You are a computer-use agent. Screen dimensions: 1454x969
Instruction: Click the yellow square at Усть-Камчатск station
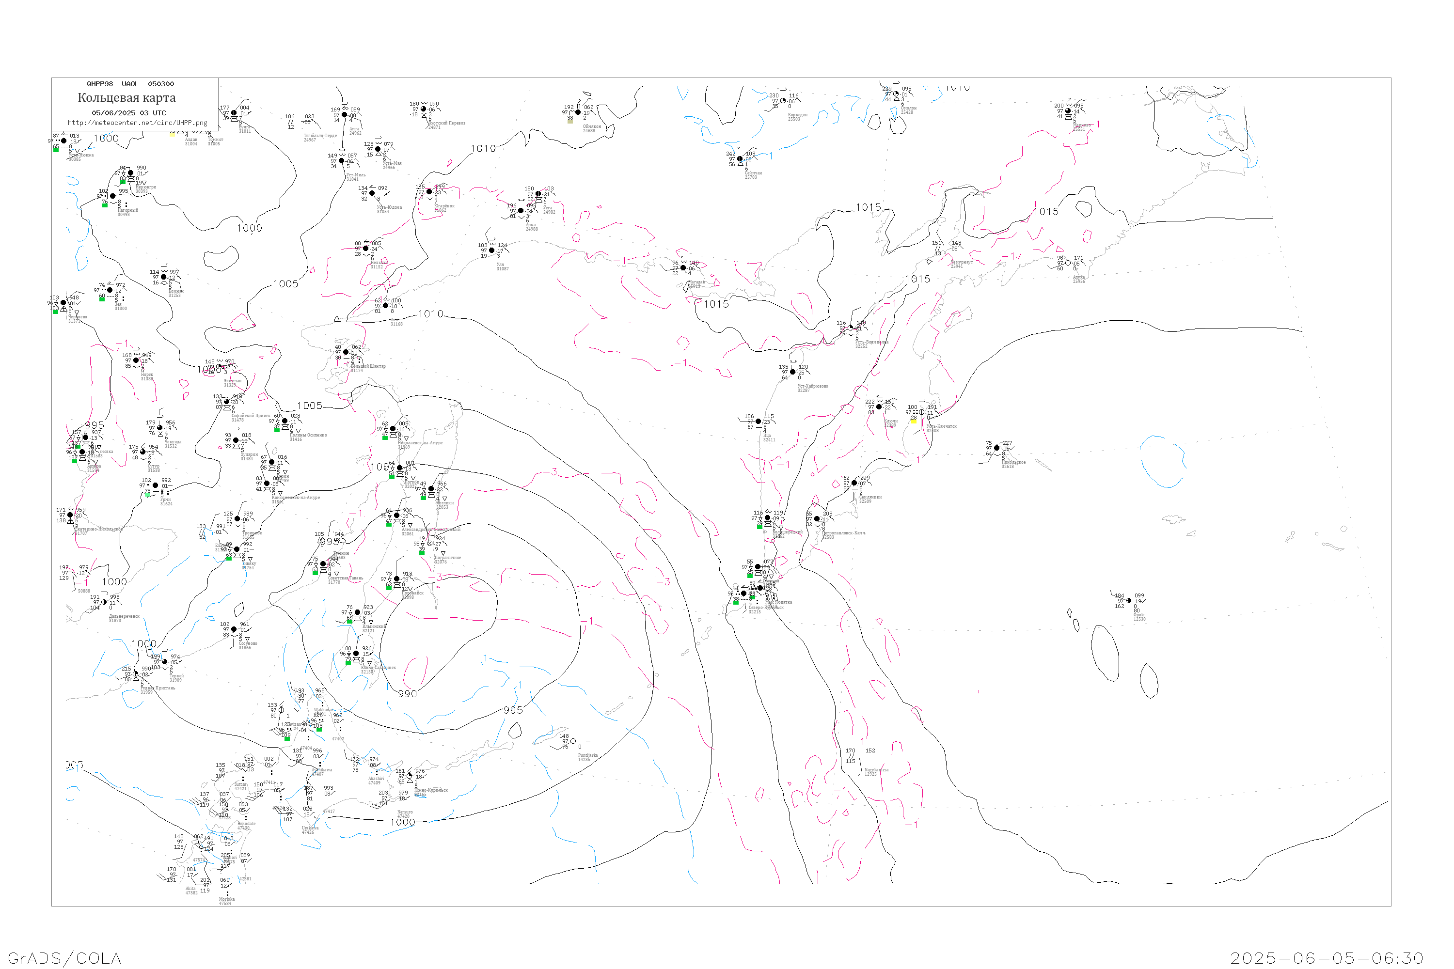[x=914, y=421]
